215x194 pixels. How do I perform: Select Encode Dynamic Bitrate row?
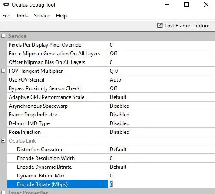57,167
